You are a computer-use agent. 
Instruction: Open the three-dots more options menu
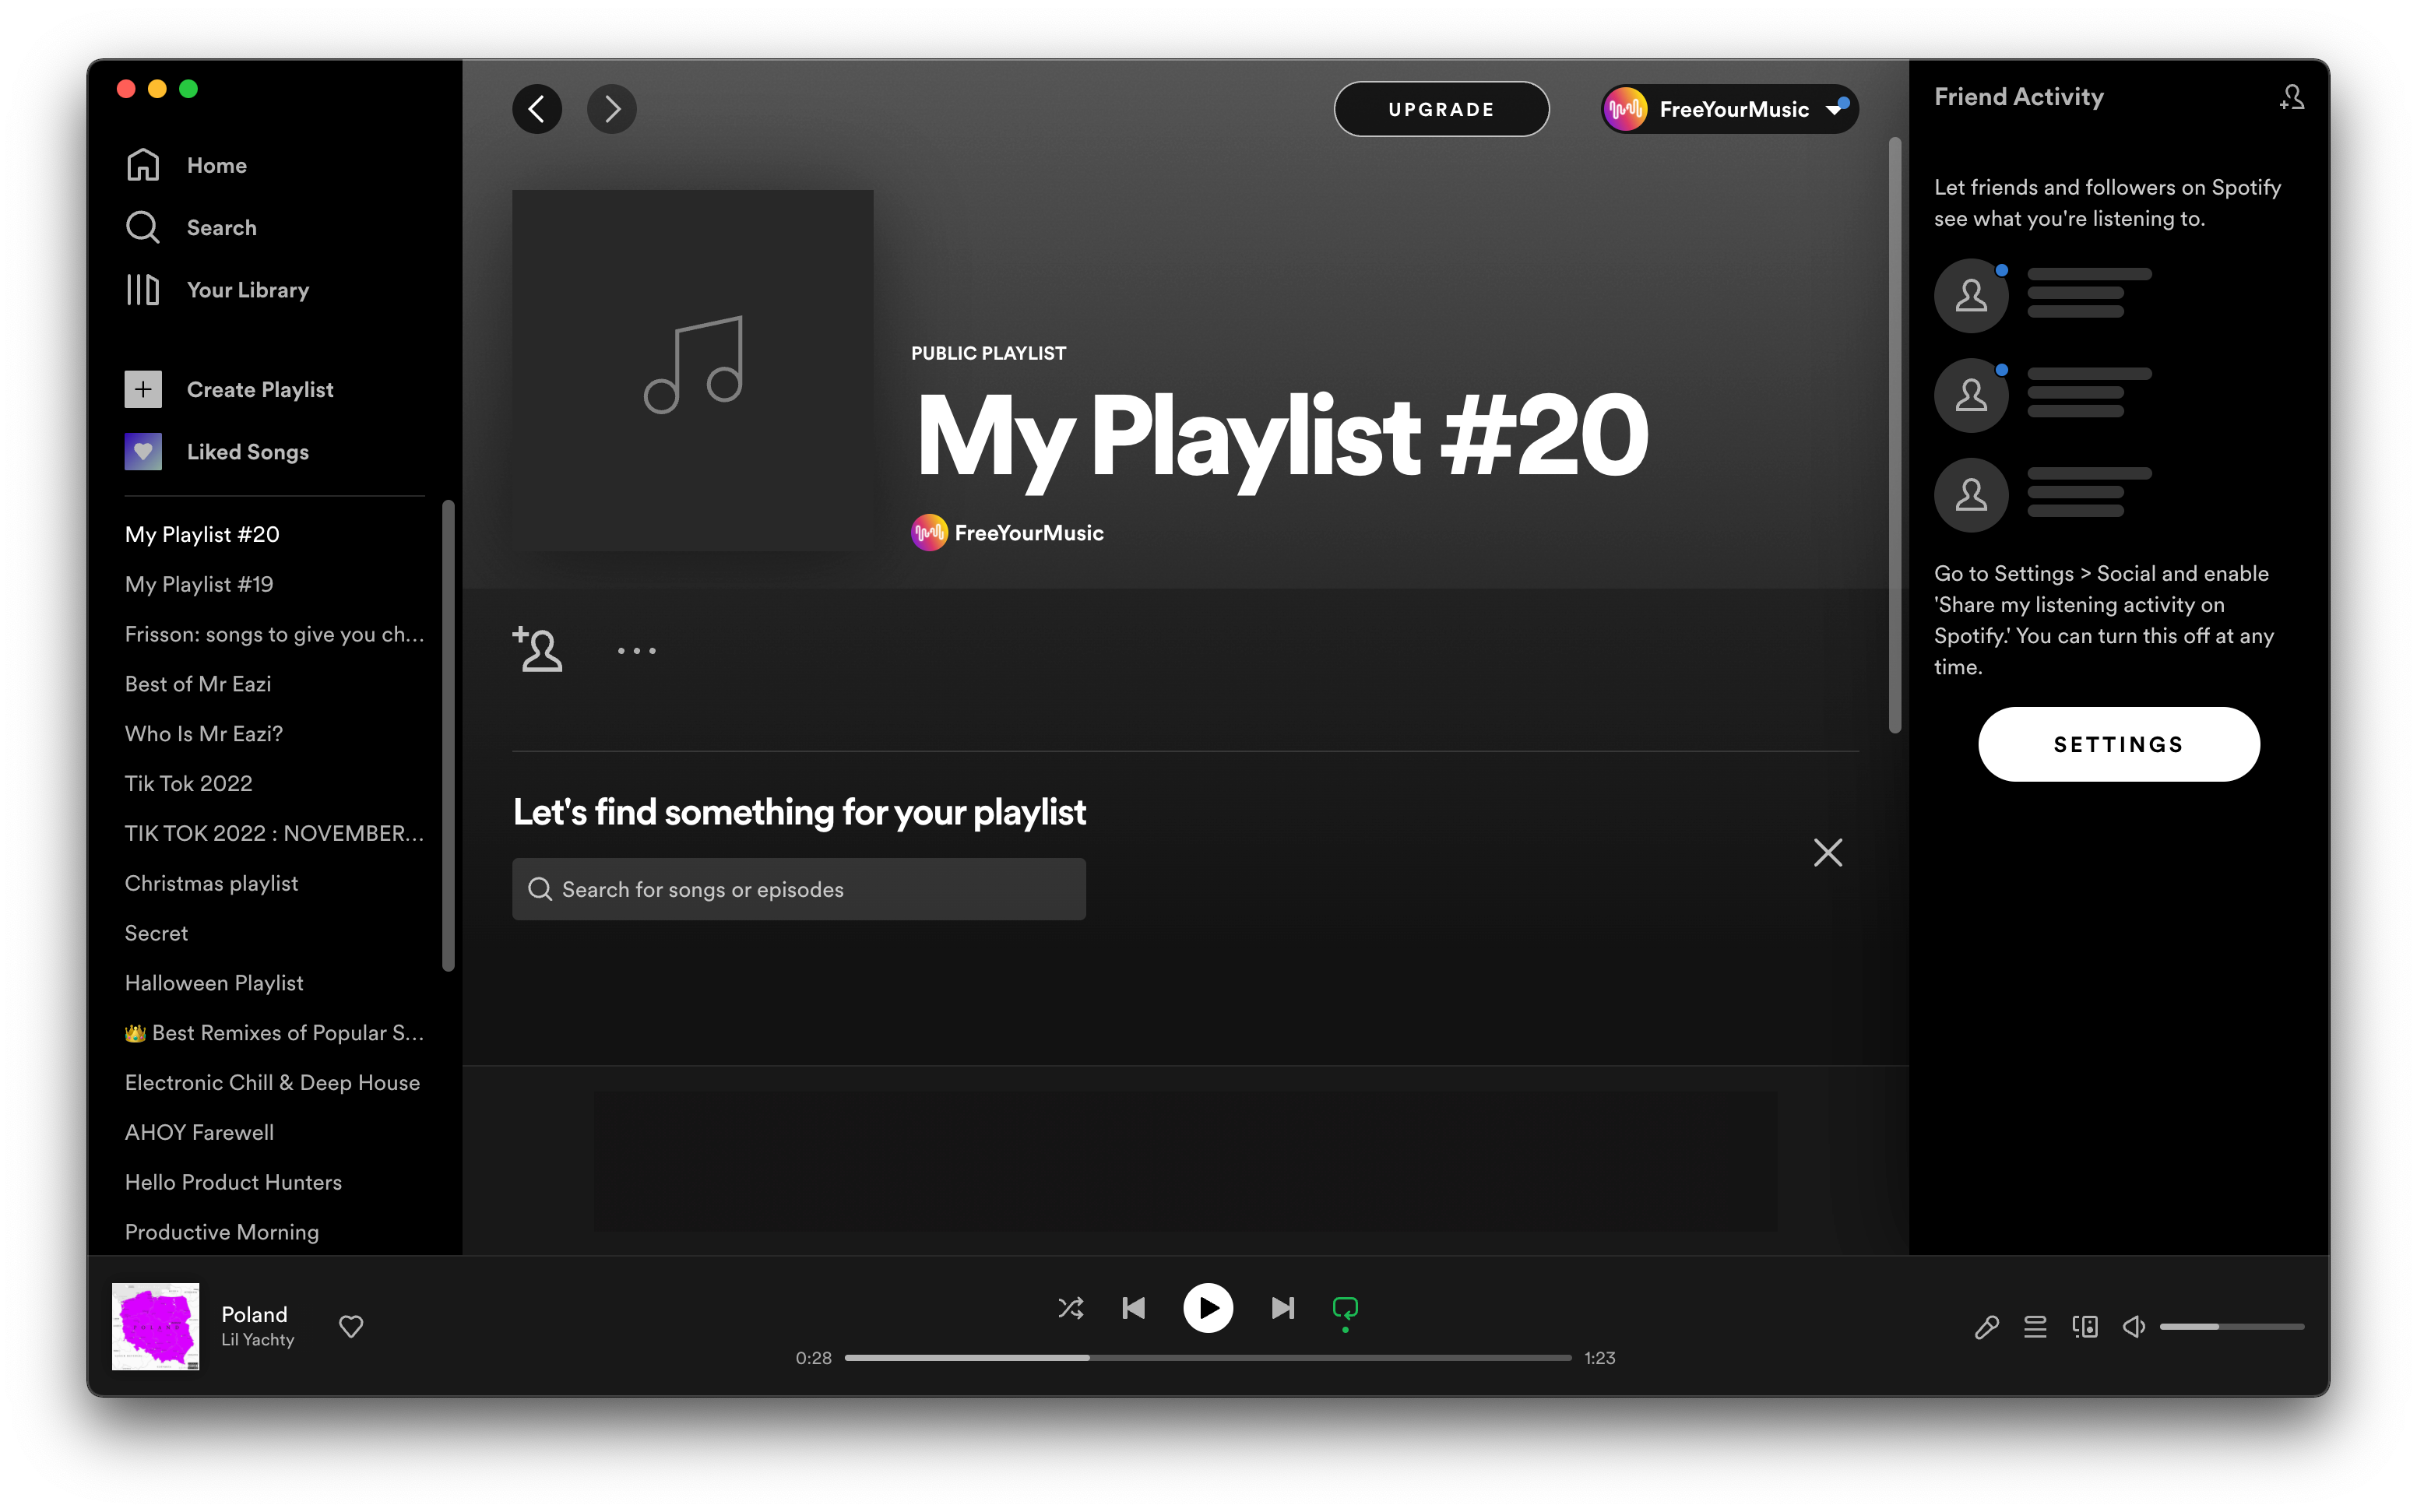click(x=636, y=650)
